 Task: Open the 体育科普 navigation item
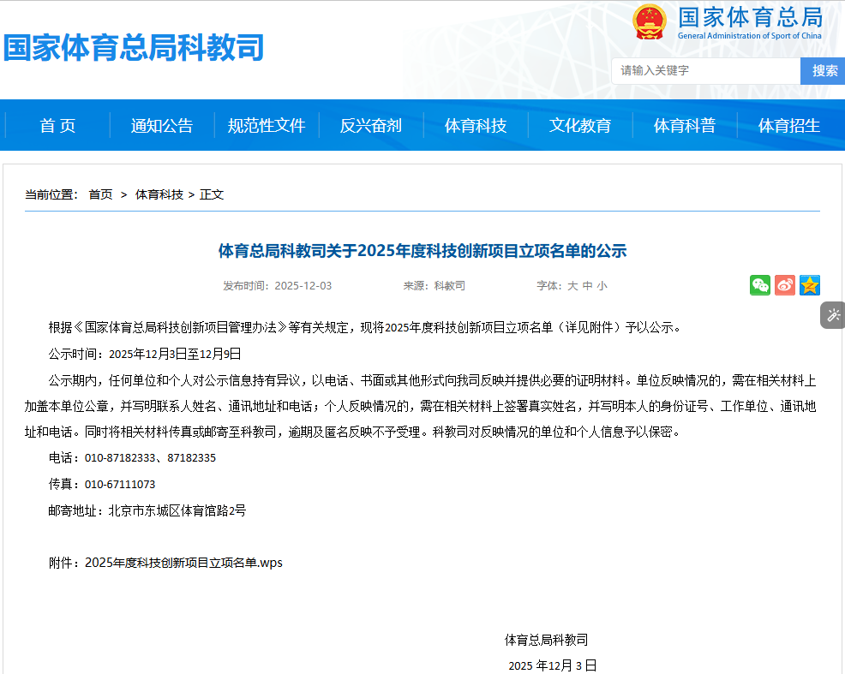(685, 126)
